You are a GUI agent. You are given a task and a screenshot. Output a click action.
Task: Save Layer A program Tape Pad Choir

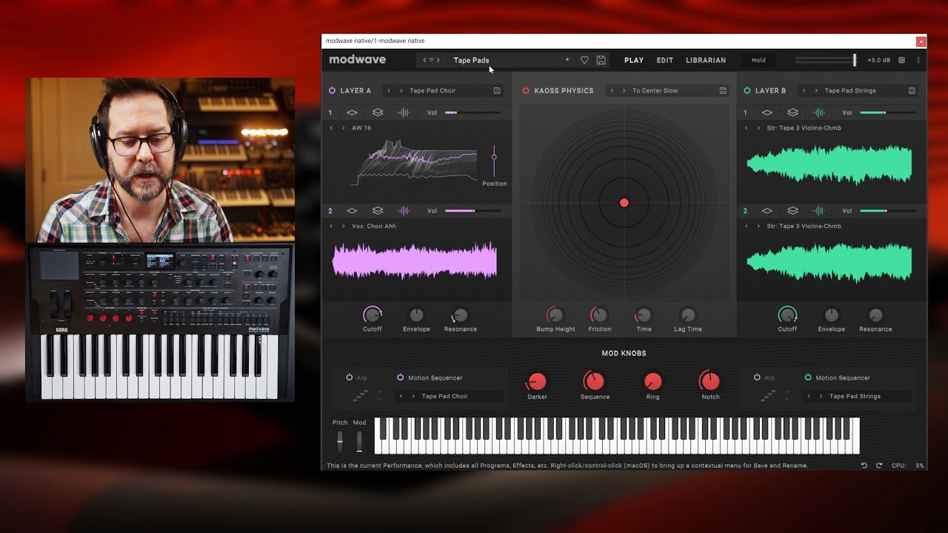coord(497,90)
